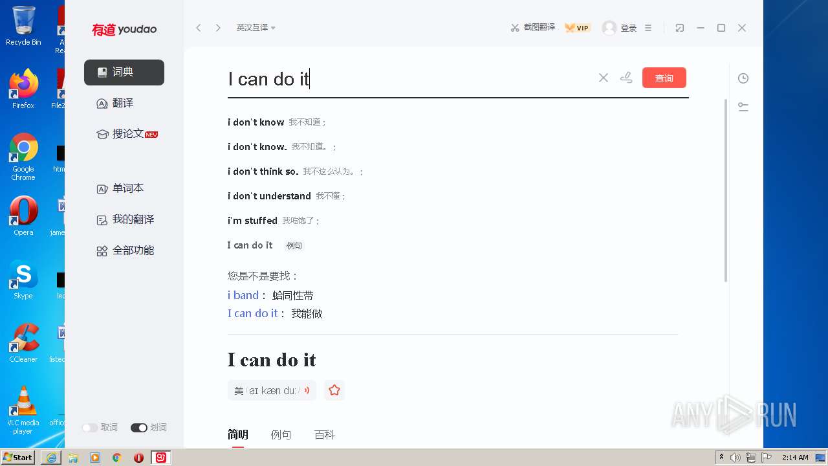Open VLC media player desktop shortcut
Image resolution: width=828 pixels, height=466 pixels.
[23, 410]
